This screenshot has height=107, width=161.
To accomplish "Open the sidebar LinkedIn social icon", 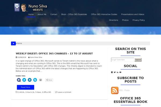I will pyautogui.click(x=118, y=72).
